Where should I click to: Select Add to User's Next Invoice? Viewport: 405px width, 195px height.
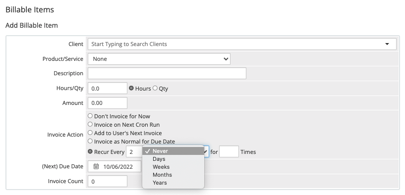point(90,133)
